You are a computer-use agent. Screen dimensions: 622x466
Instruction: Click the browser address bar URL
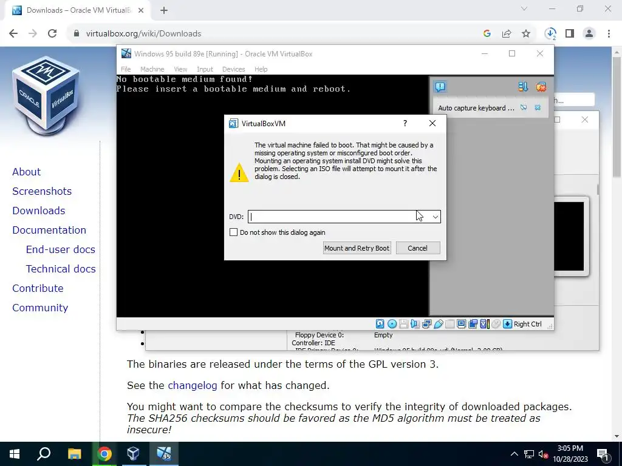pyautogui.click(x=143, y=34)
